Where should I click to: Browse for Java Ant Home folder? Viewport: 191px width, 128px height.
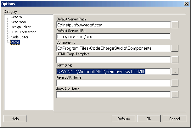(x=175, y=95)
